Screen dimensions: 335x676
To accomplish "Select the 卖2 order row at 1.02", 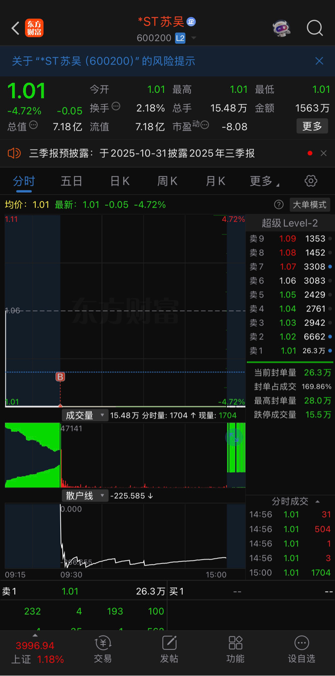I will pyautogui.click(x=290, y=336).
